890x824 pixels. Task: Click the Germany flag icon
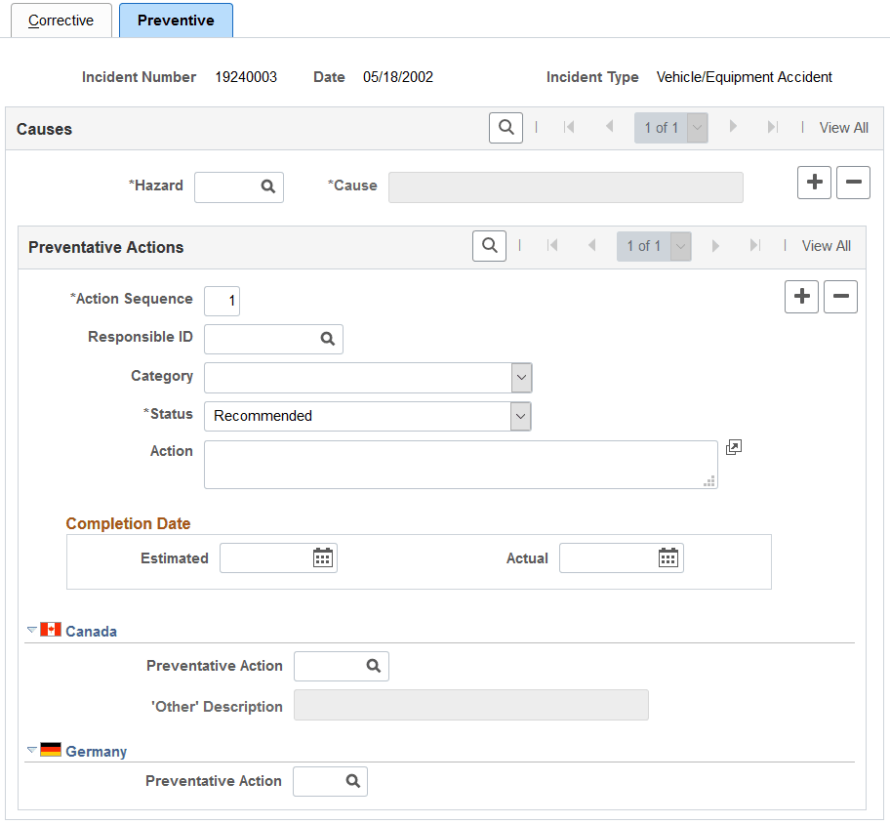(x=51, y=750)
